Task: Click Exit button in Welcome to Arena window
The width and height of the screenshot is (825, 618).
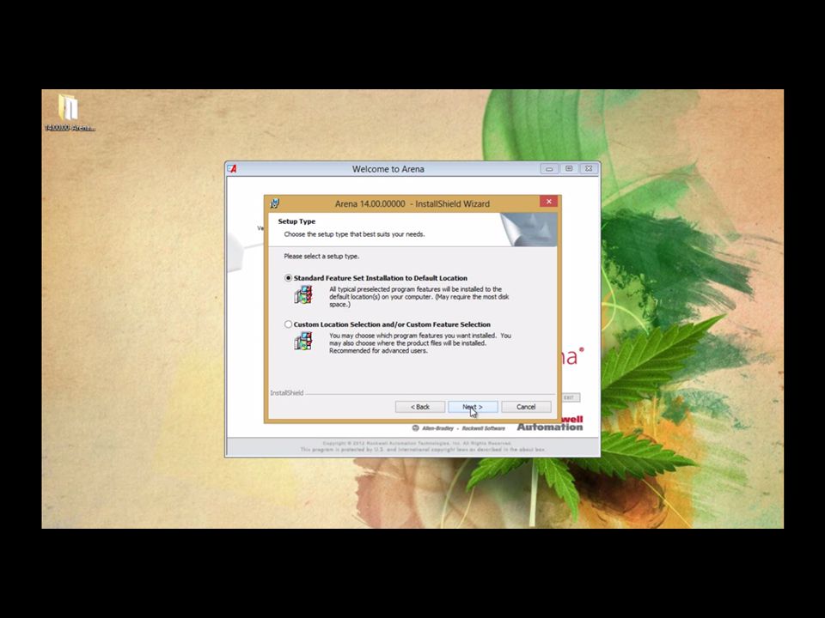Action: coord(571,397)
